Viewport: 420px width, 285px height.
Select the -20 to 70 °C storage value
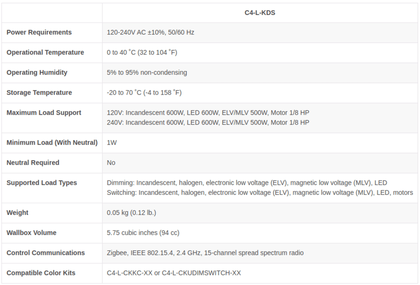tap(144, 93)
